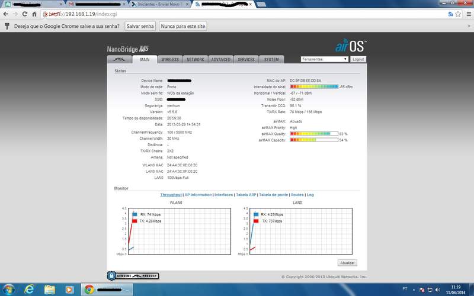The height and width of the screenshot is (296, 474).
Task: Open the Interfaces link
Action: tap(224, 195)
